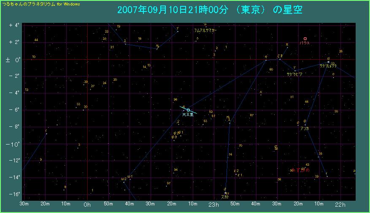Click the +4° declination axis label
Viewport: 370px width, 213px height.
[x=14, y=25]
